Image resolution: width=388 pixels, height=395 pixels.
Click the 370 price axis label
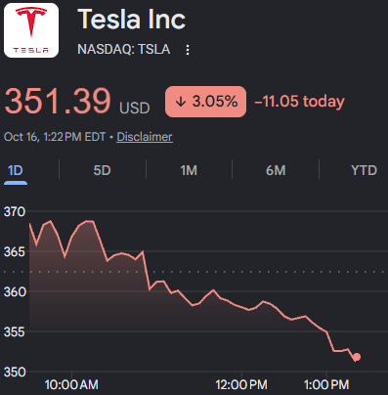(x=15, y=212)
